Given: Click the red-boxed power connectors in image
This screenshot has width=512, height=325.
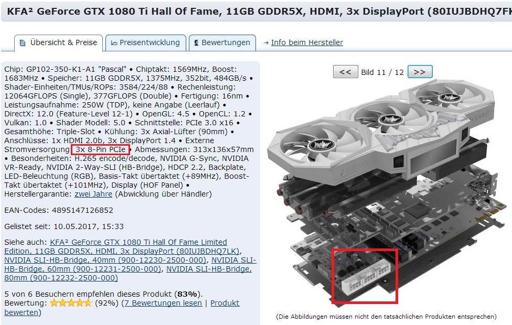Looking at the screenshot, I should (365, 276).
